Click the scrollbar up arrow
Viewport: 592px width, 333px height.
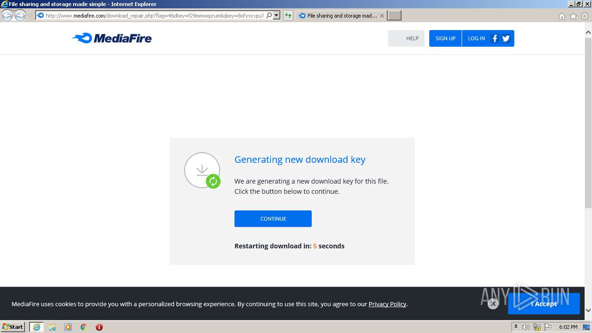(588, 33)
